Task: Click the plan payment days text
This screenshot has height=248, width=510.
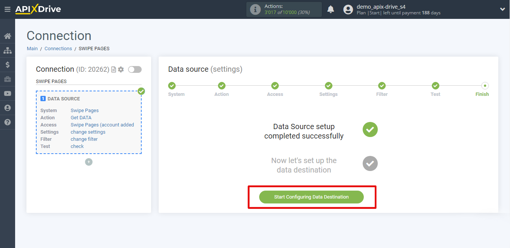Action: [399, 13]
